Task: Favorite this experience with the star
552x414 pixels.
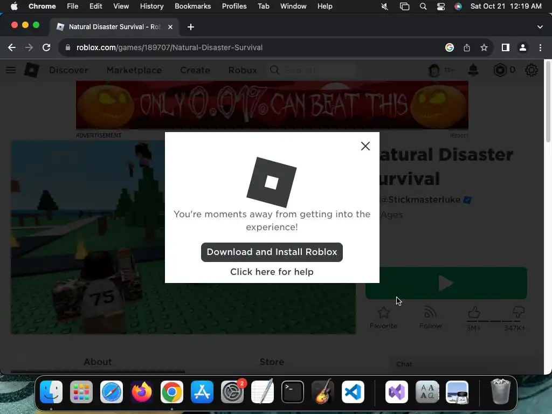Action: [x=383, y=313]
